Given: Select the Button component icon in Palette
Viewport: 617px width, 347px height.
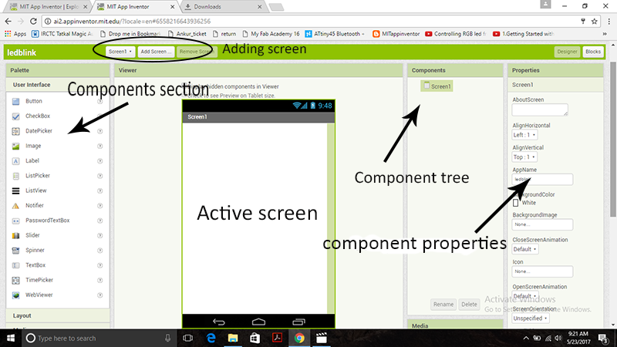Looking at the screenshot, I should tap(15, 102).
